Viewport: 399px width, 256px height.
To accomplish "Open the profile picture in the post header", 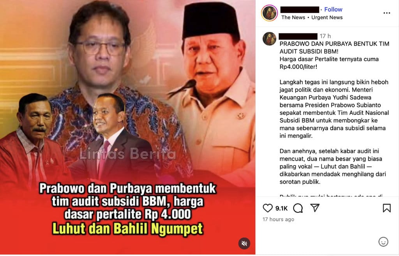I will (x=269, y=13).
